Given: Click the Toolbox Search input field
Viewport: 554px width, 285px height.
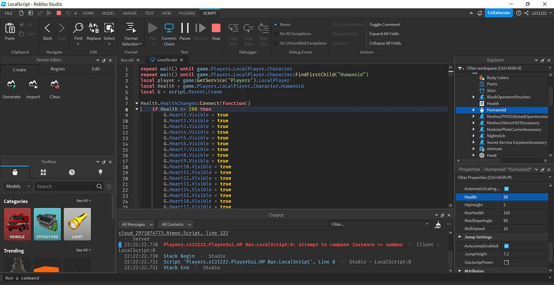Looking at the screenshot, I should [65, 186].
